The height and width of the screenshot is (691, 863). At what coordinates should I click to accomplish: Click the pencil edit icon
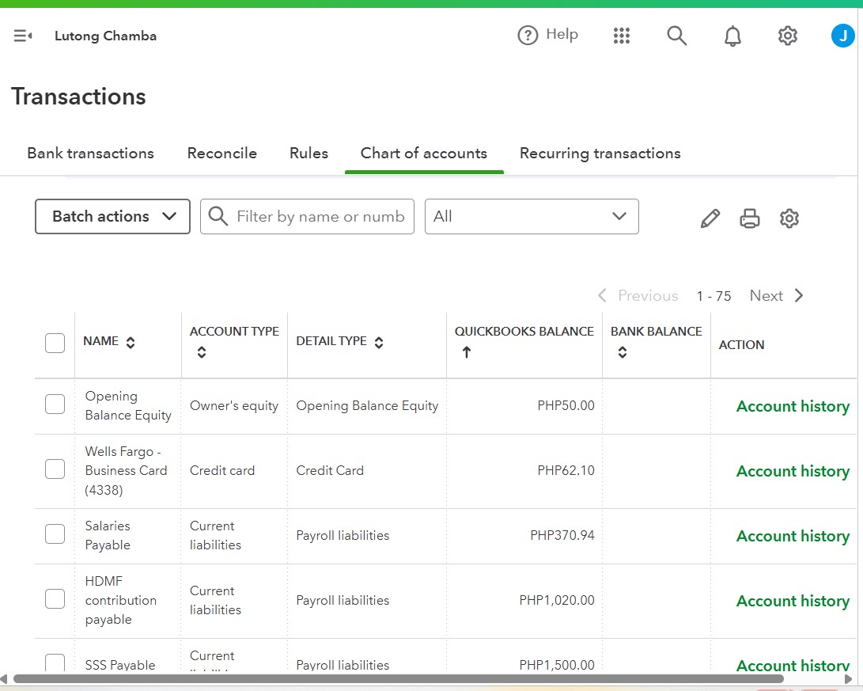[x=710, y=218]
